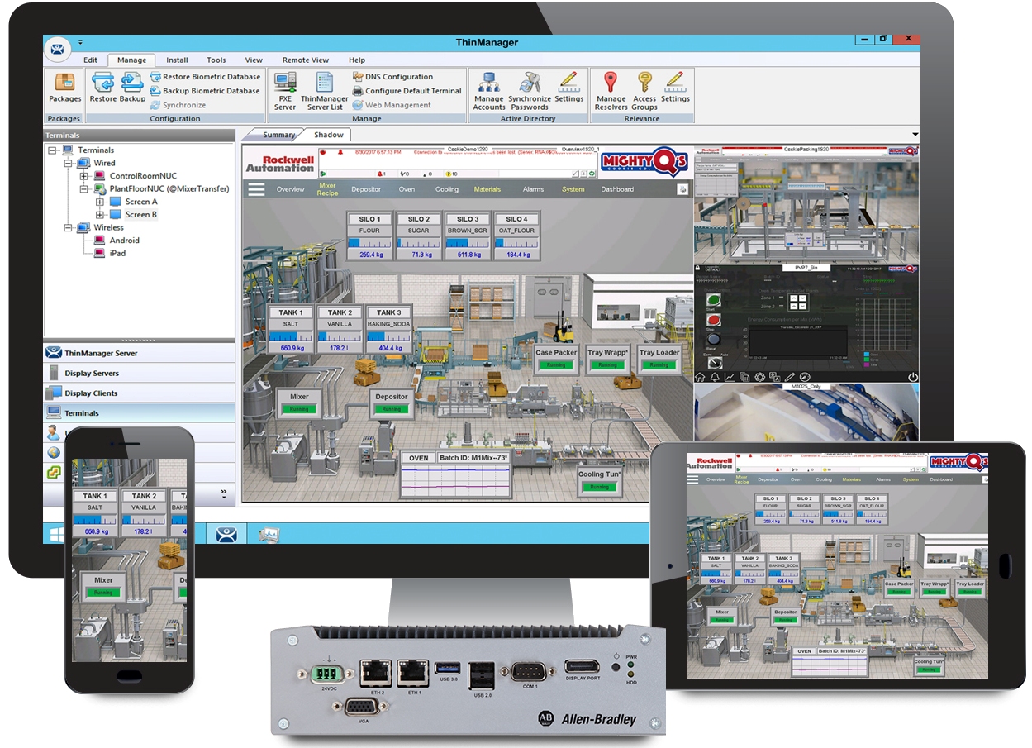1032x748 pixels.
Task: Expand the Screen A node
Action: point(99,202)
